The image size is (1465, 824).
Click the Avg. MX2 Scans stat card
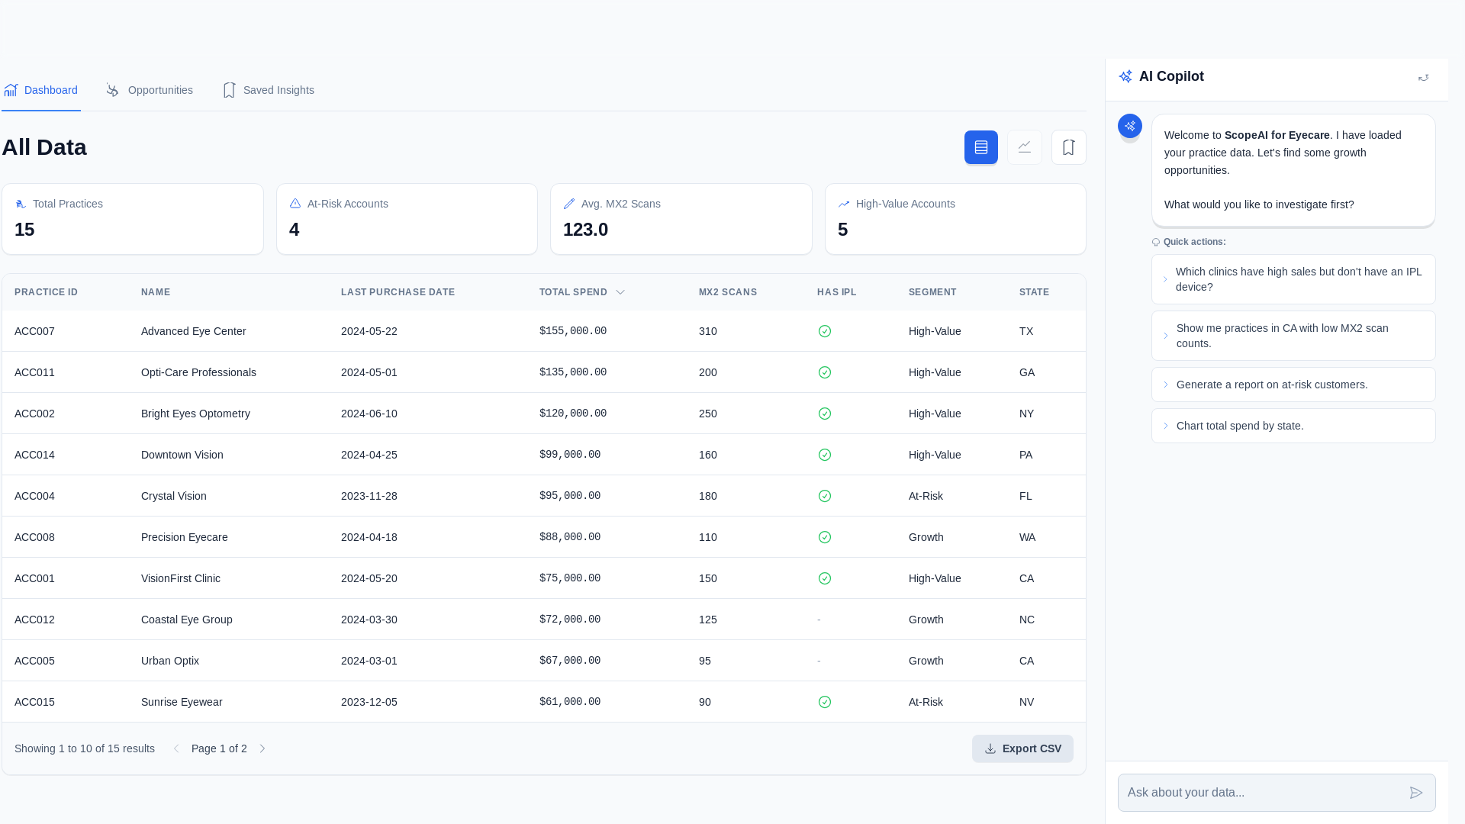coord(681,219)
